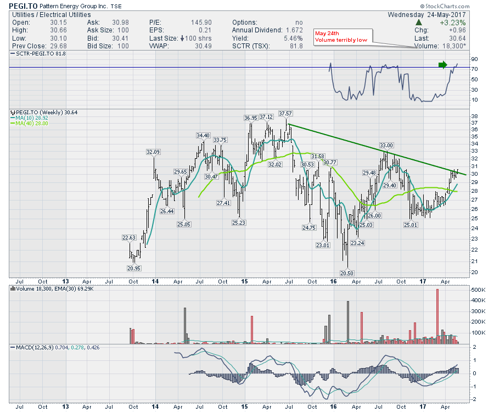Click the dash marker before SCTR-PEGI.TO legend

point(13,54)
